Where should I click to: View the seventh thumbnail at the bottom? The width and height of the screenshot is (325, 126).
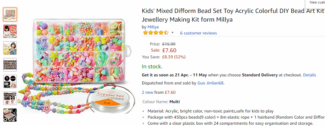pyautogui.click(x=10, y=115)
